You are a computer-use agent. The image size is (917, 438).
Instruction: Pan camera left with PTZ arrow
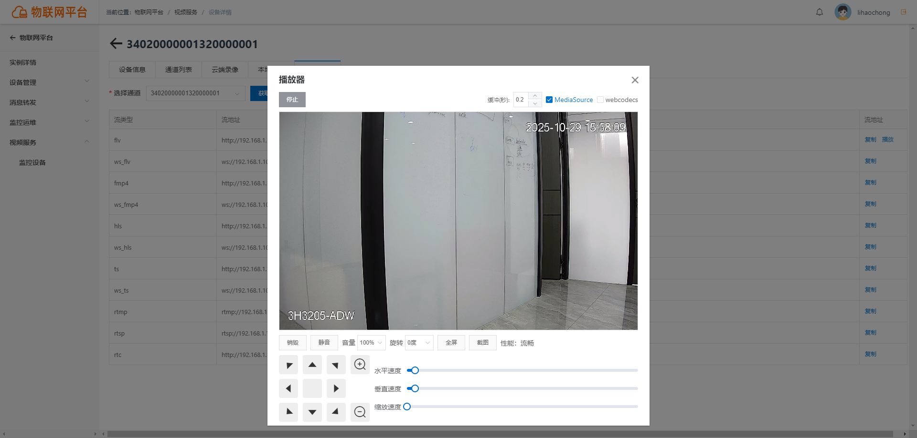[x=288, y=388]
